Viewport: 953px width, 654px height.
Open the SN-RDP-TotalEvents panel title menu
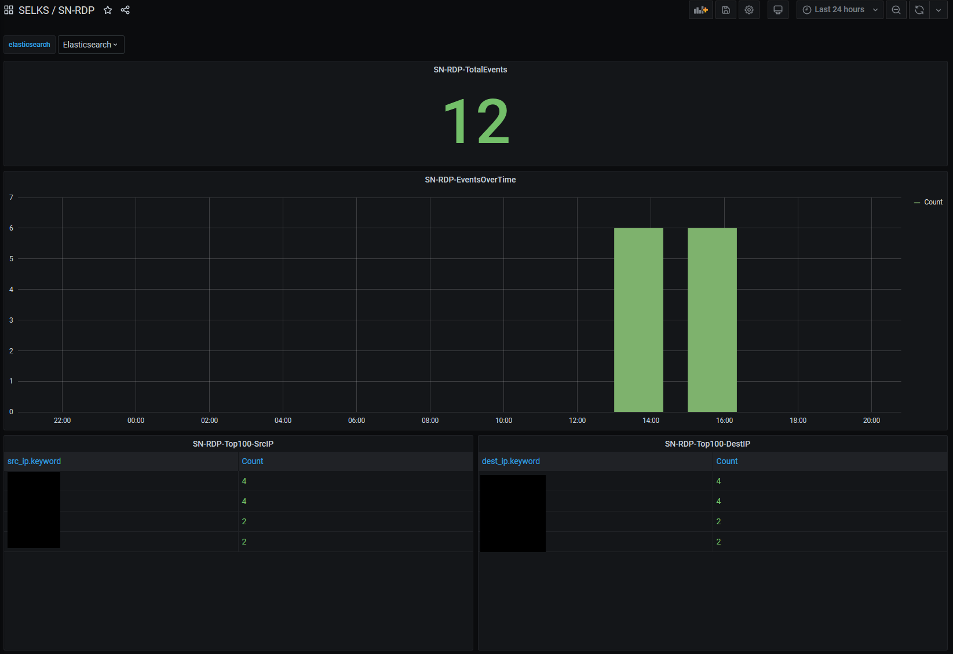[x=470, y=70]
